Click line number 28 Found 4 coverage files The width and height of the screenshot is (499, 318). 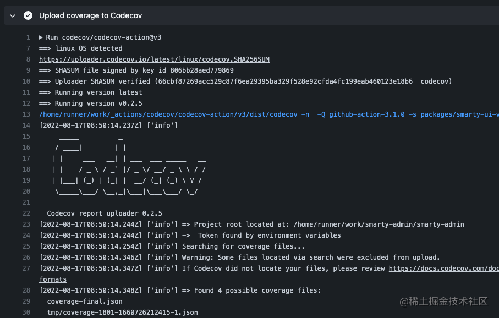tap(26, 290)
